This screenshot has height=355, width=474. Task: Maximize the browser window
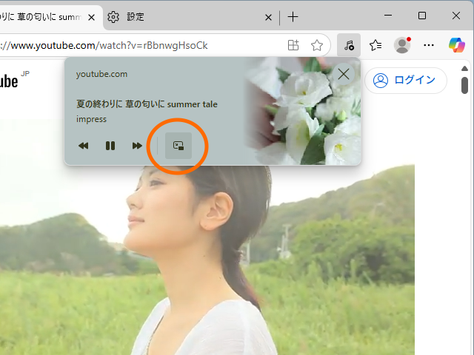(422, 16)
